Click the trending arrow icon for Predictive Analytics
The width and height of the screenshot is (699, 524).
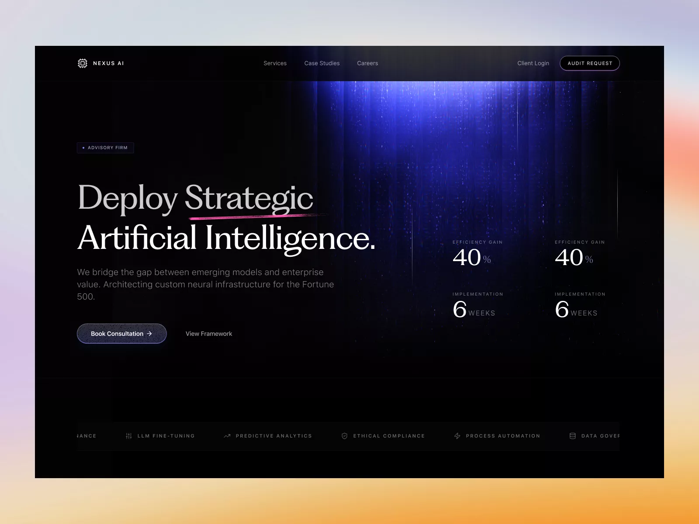click(227, 436)
